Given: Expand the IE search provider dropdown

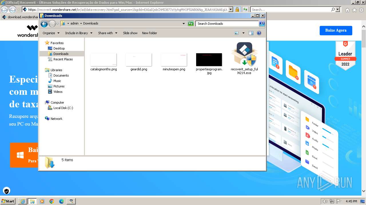Looking at the screenshot, I should [x=338, y=10].
